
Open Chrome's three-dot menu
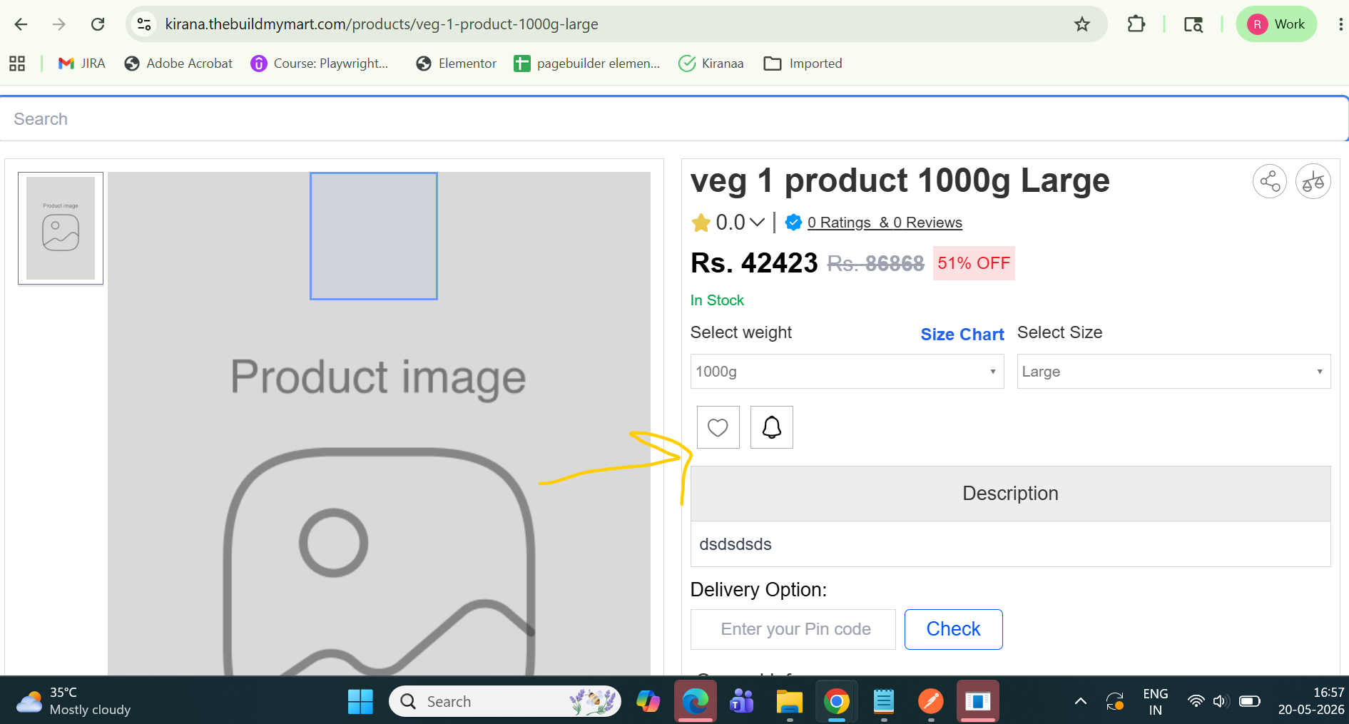(1340, 24)
